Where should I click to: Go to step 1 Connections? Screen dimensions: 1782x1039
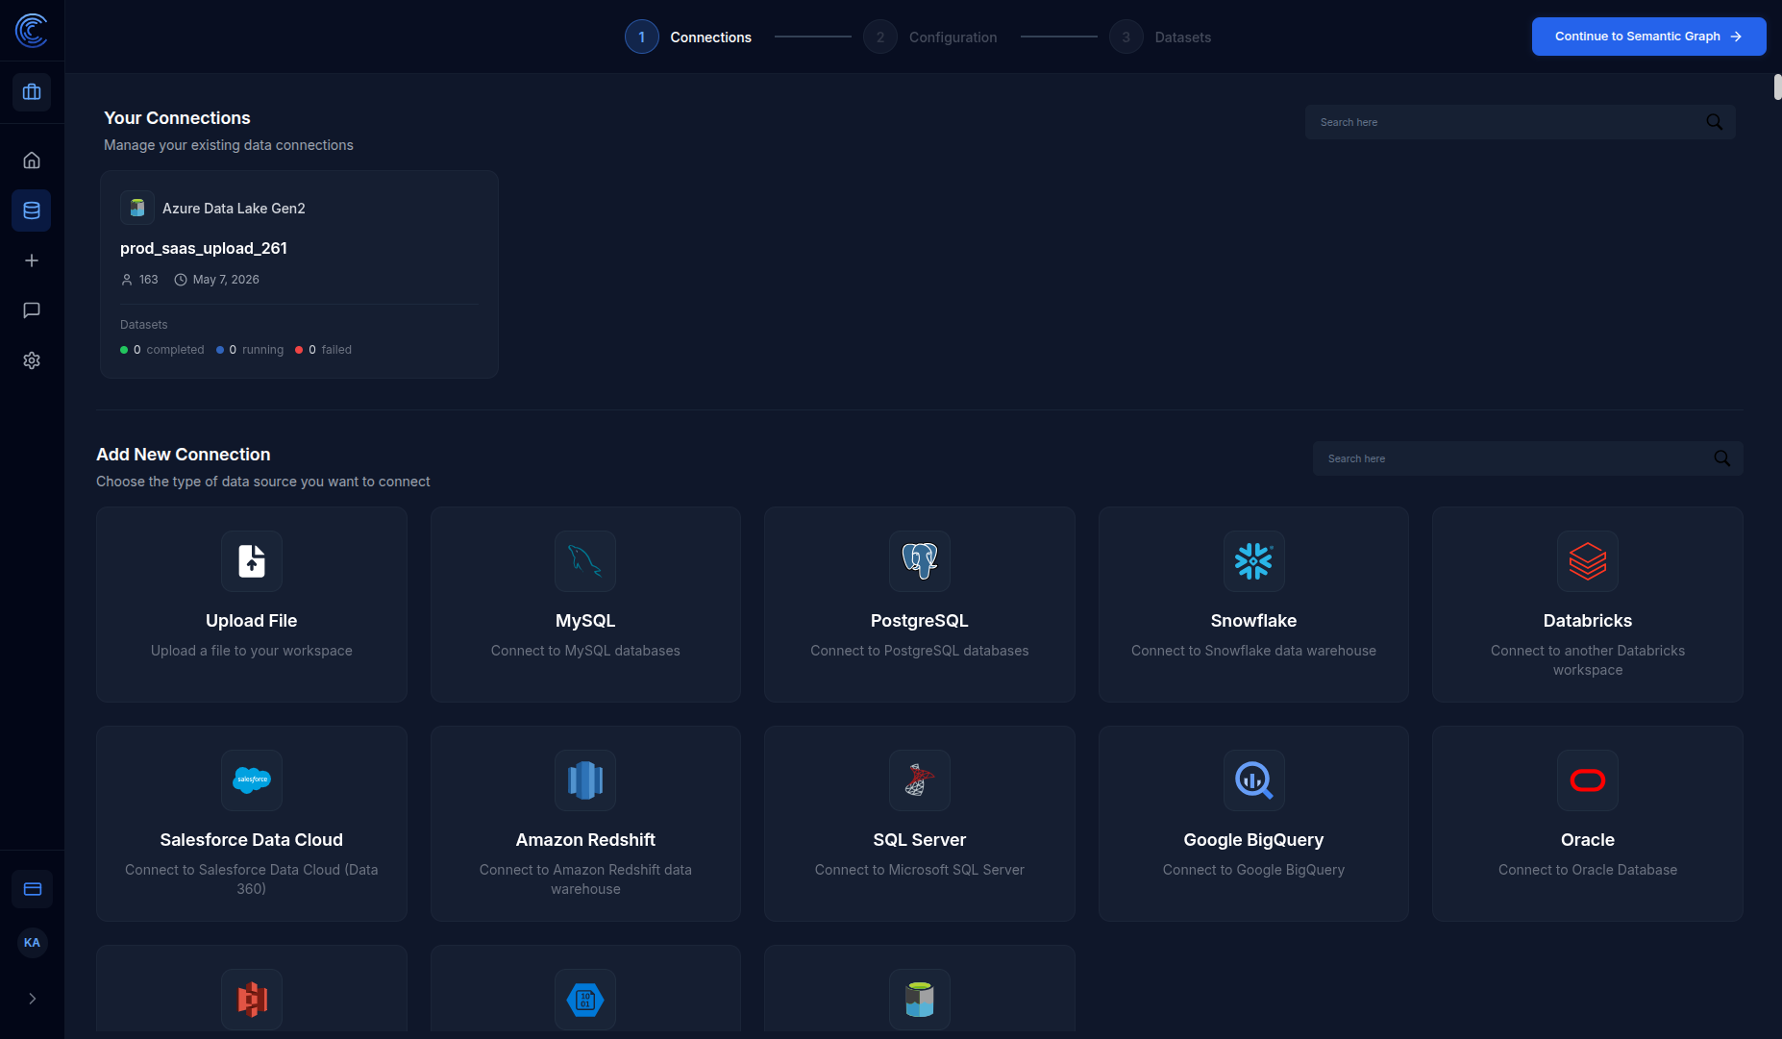[x=688, y=37]
